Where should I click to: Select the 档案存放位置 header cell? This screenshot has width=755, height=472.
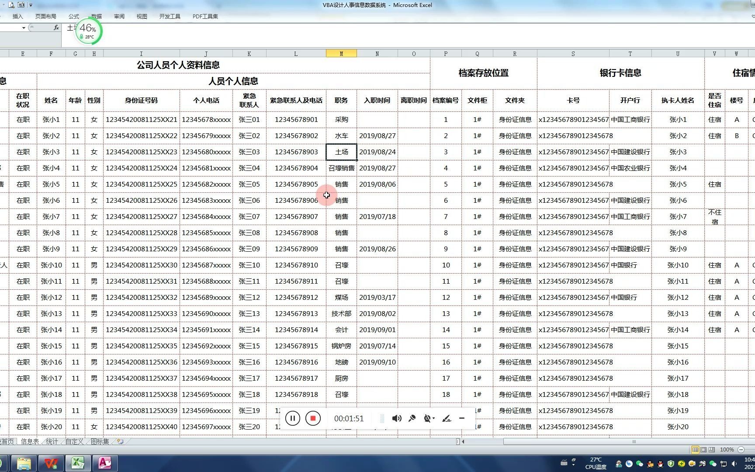[484, 73]
